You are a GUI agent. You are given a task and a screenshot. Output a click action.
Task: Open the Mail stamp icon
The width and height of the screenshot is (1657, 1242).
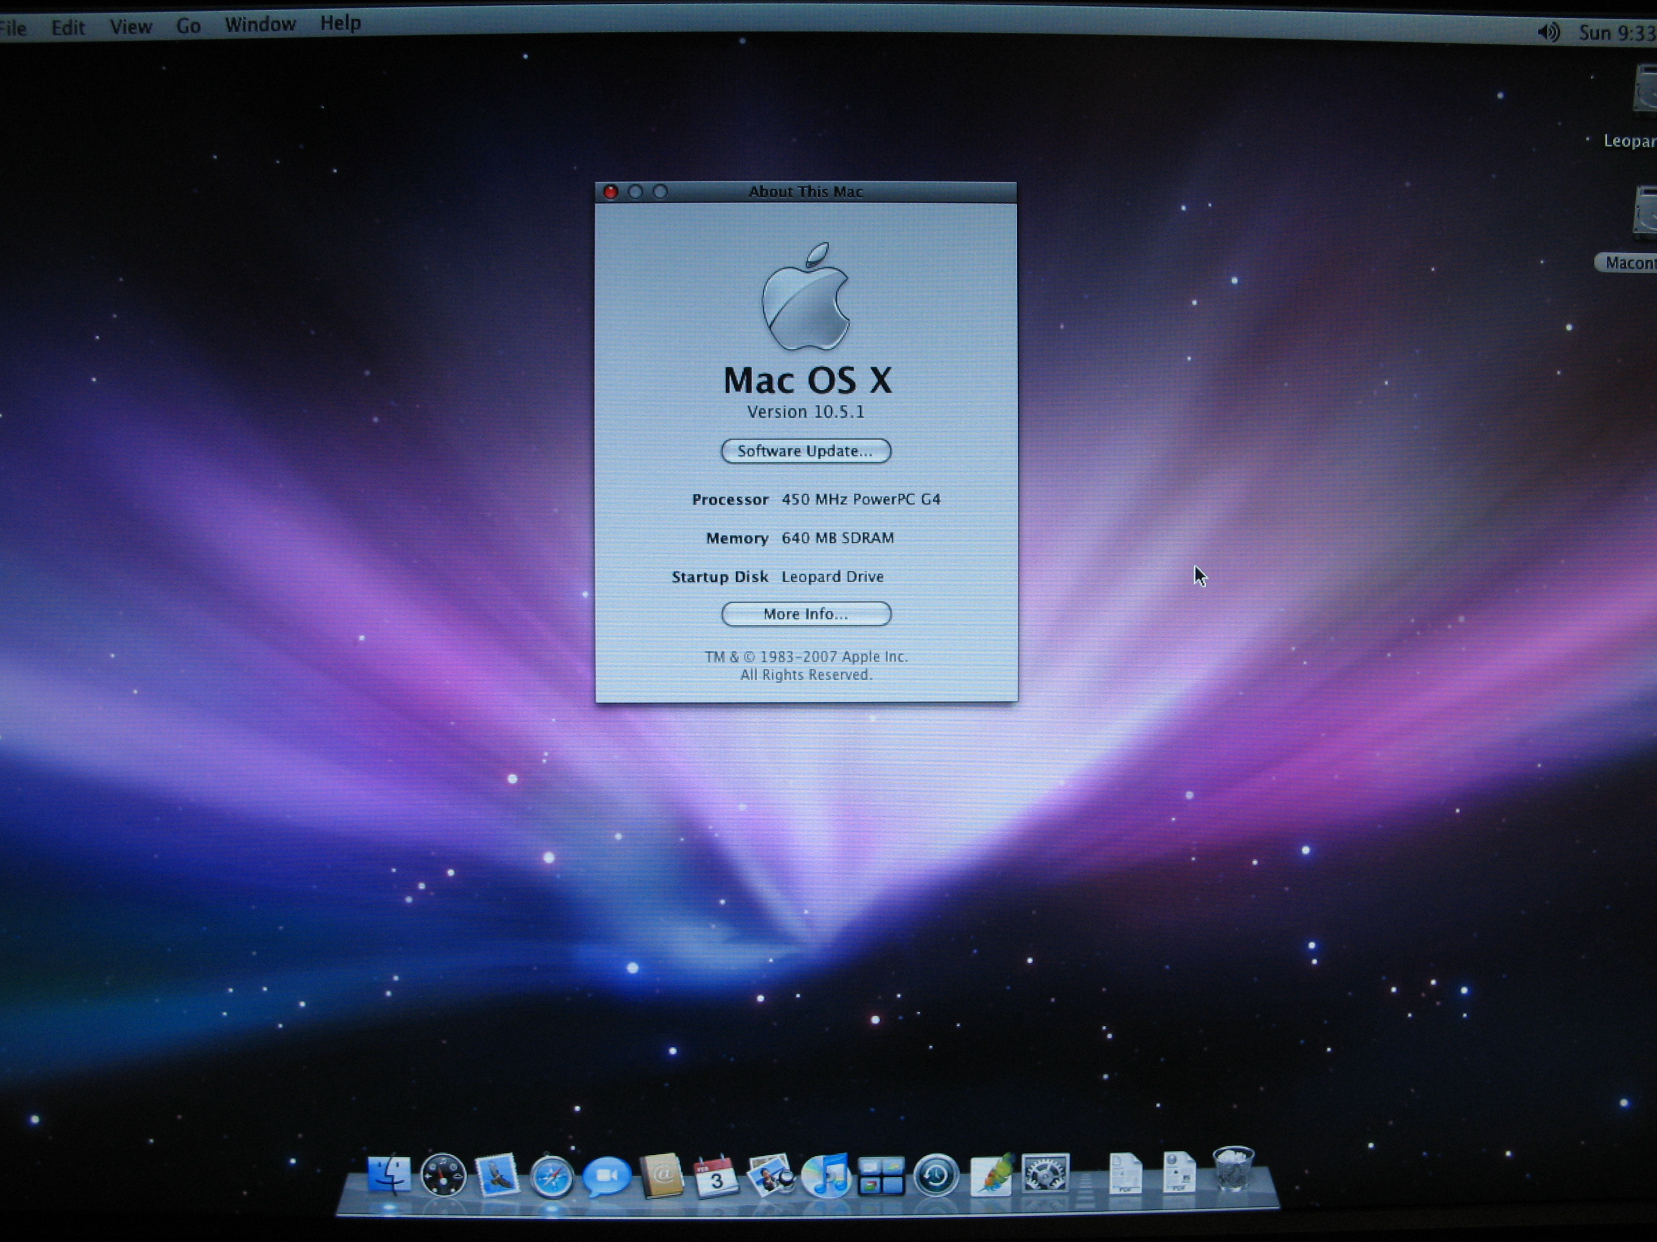(x=497, y=1175)
